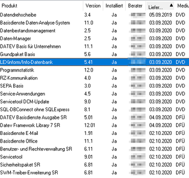Select SWM-Treiber-Erweiterung SR row
Image resolution: width=189 pixels, height=178 pixels.
(x=94, y=173)
